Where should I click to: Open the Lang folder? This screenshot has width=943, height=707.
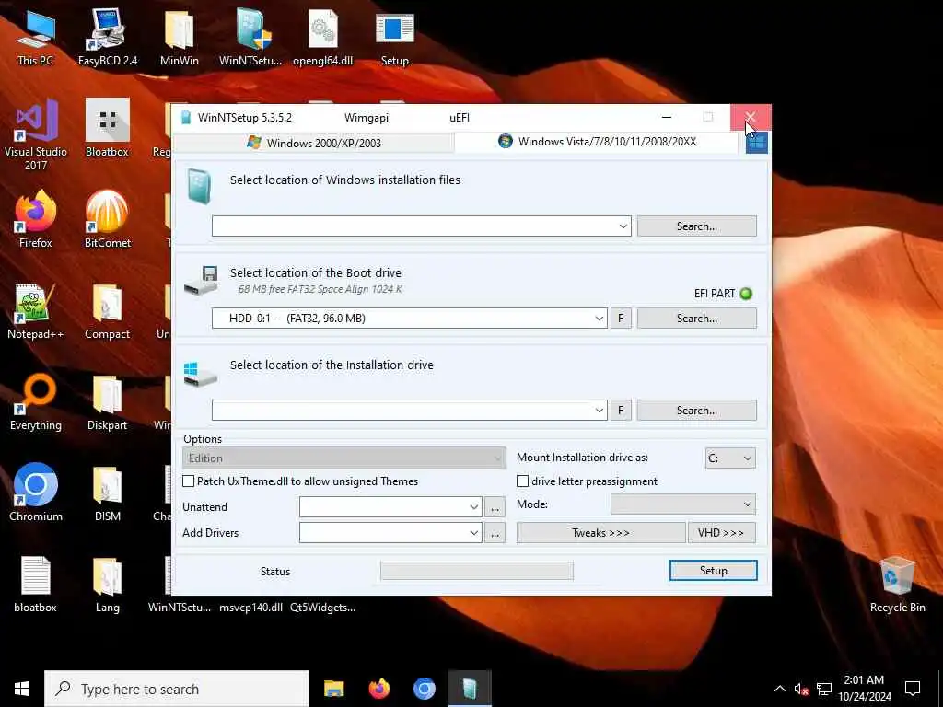[x=107, y=585]
